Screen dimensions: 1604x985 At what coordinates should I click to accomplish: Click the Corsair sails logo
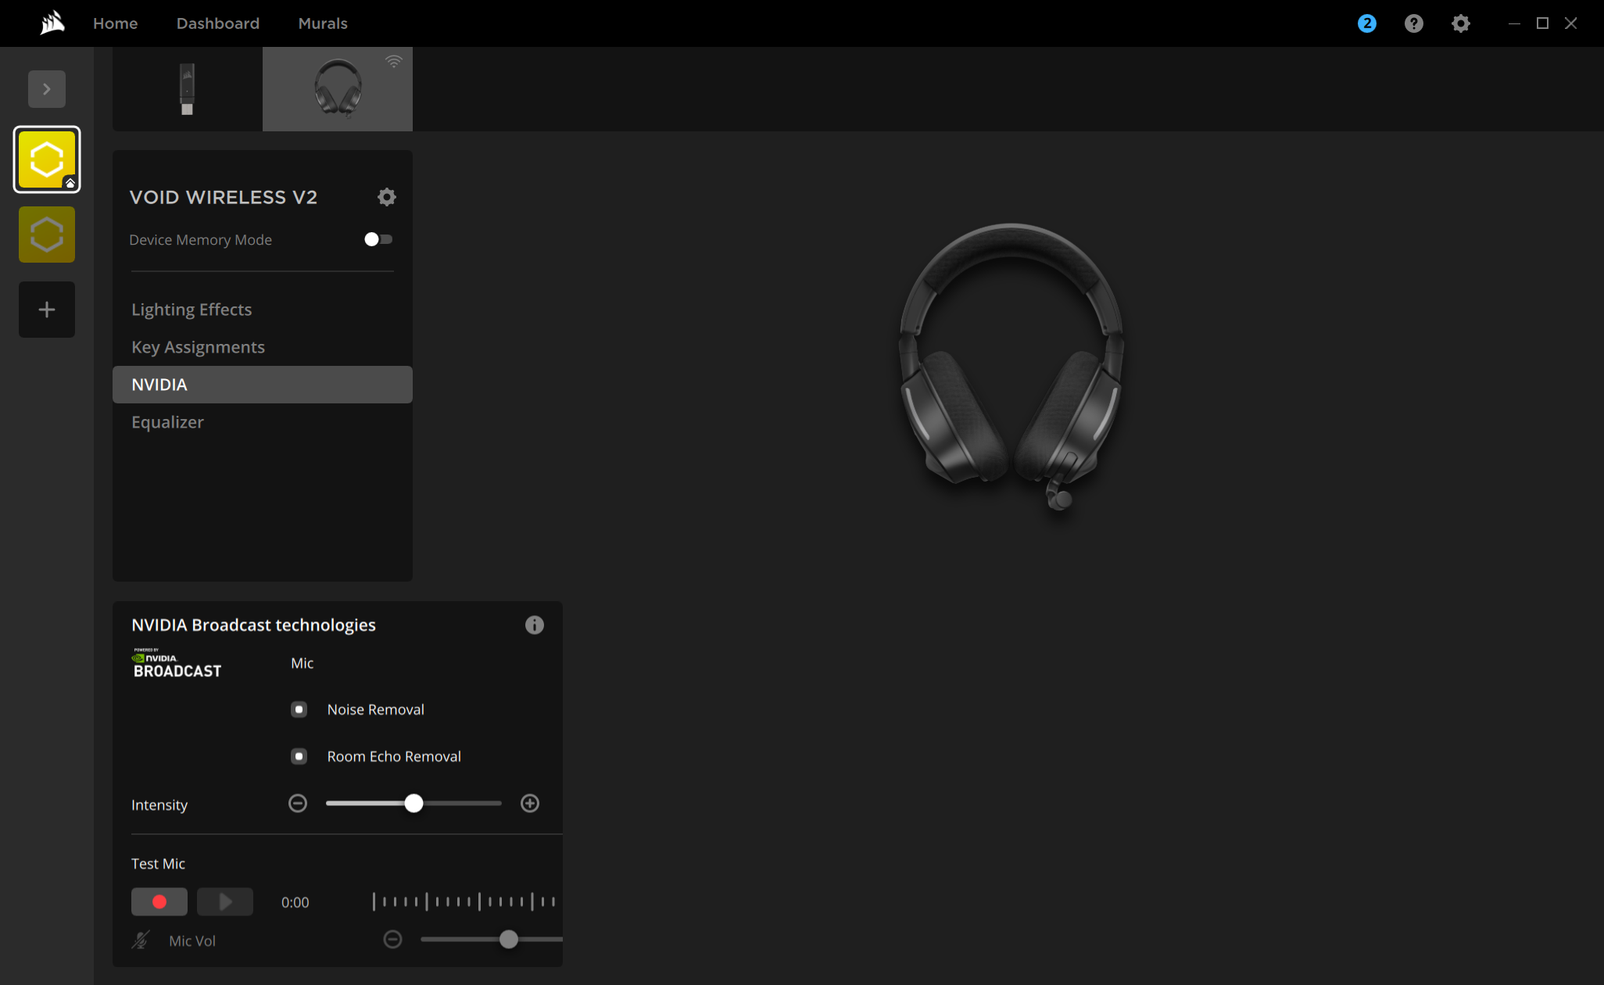[x=52, y=23]
